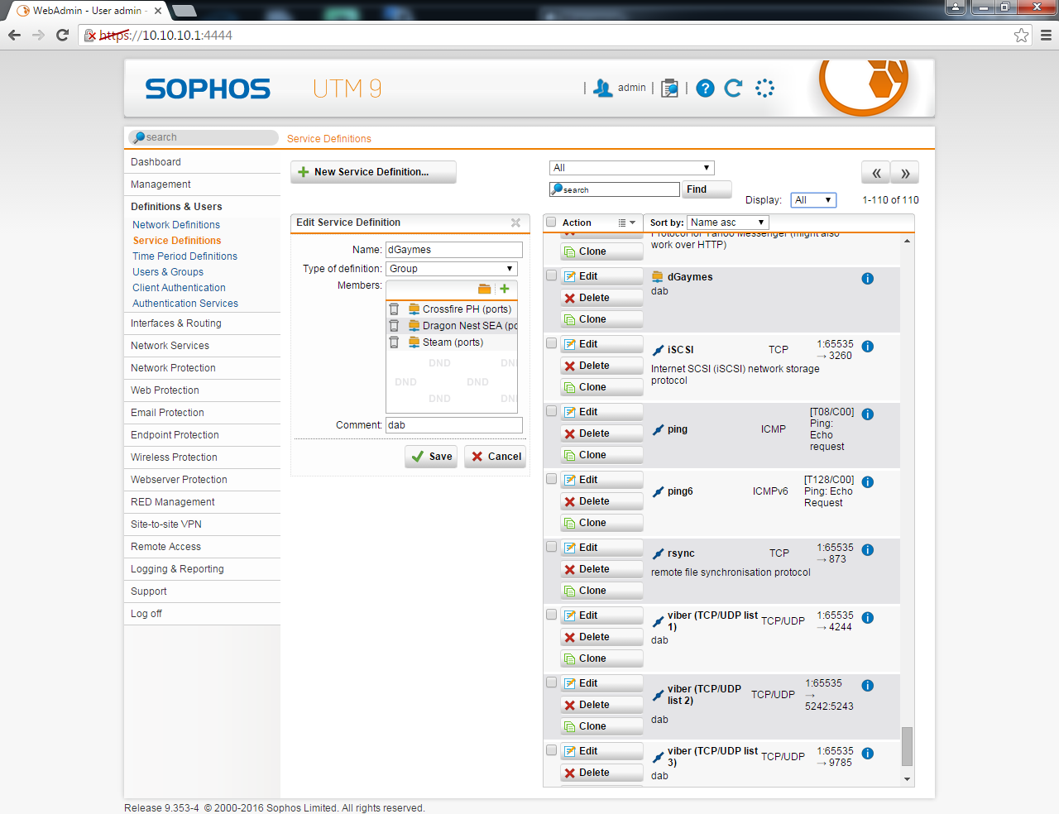Reload WebAdmin with the refresh icon
1059x814 pixels.
click(734, 88)
